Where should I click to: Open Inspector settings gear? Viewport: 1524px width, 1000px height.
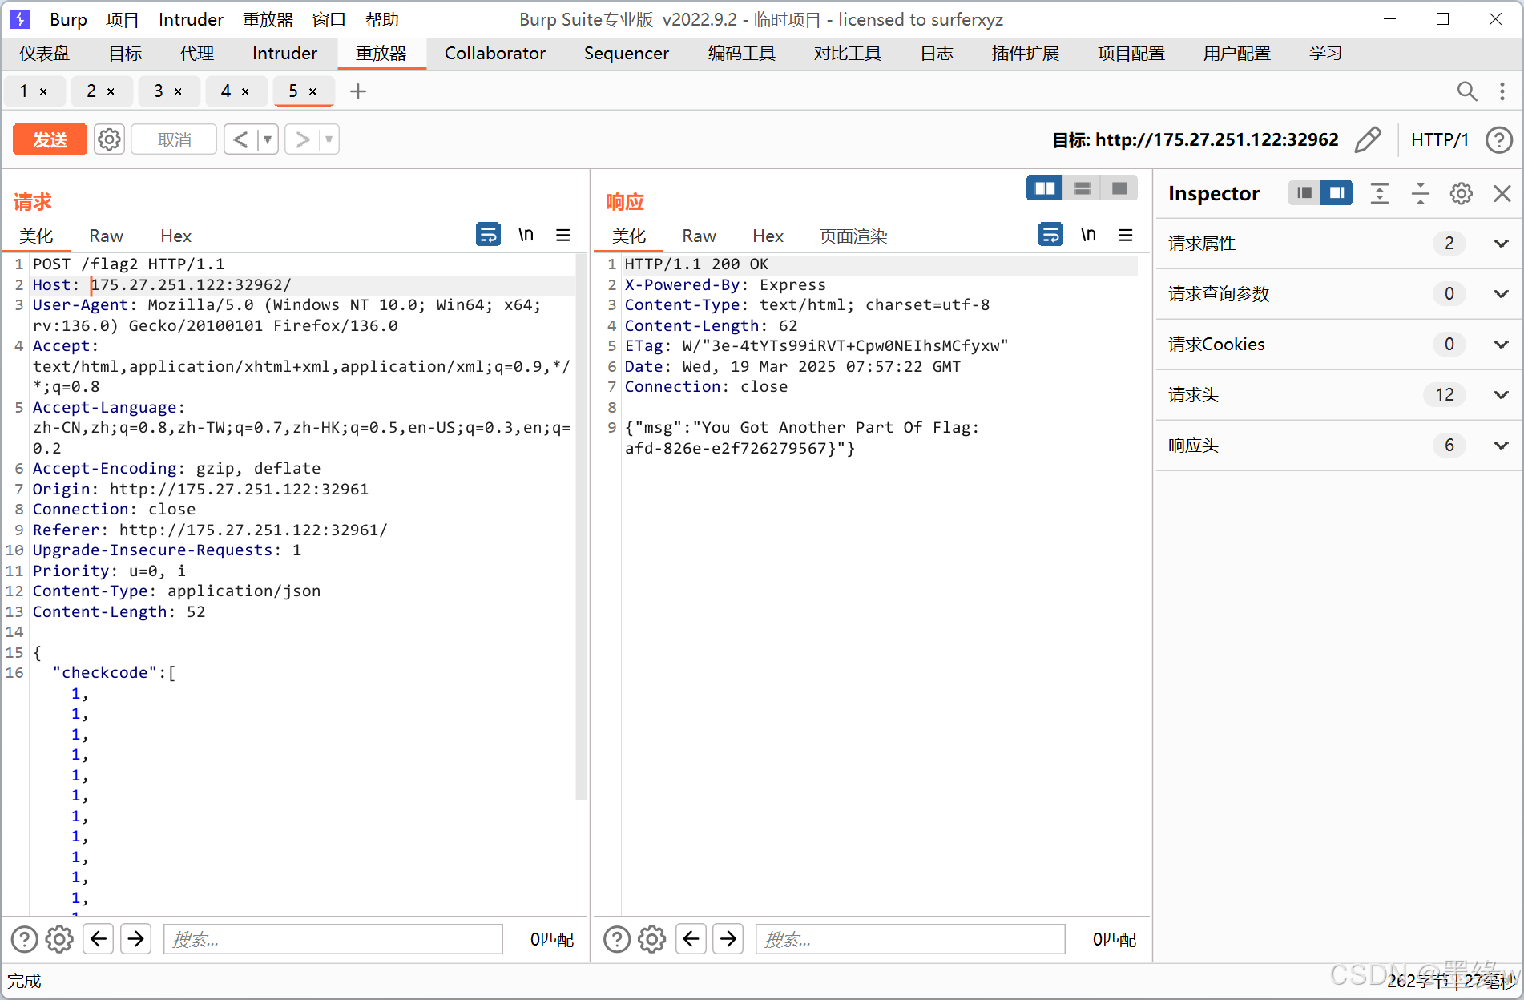click(x=1461, y=193)
